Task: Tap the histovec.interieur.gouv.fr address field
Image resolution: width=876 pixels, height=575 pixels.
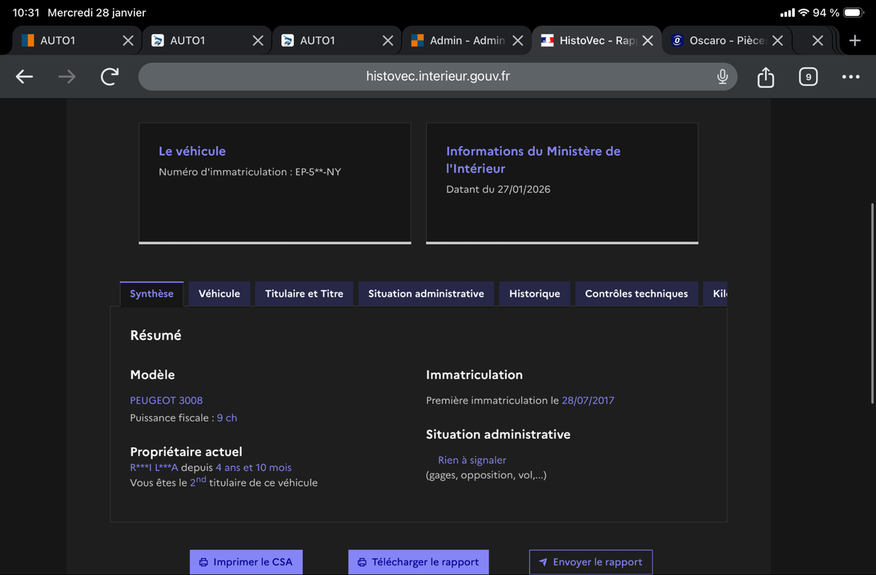Action: tap(438, 77)
